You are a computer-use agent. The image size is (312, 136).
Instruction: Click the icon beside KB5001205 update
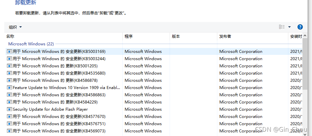[9, 66]
